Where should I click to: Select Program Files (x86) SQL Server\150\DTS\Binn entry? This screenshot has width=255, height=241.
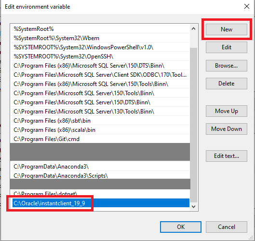[x=100, y=66]
